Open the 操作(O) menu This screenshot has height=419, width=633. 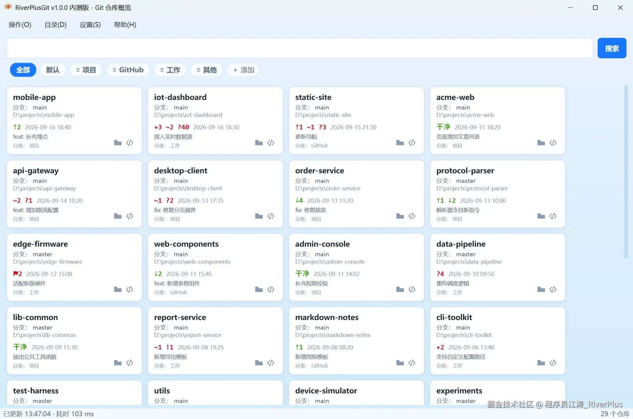20,25
